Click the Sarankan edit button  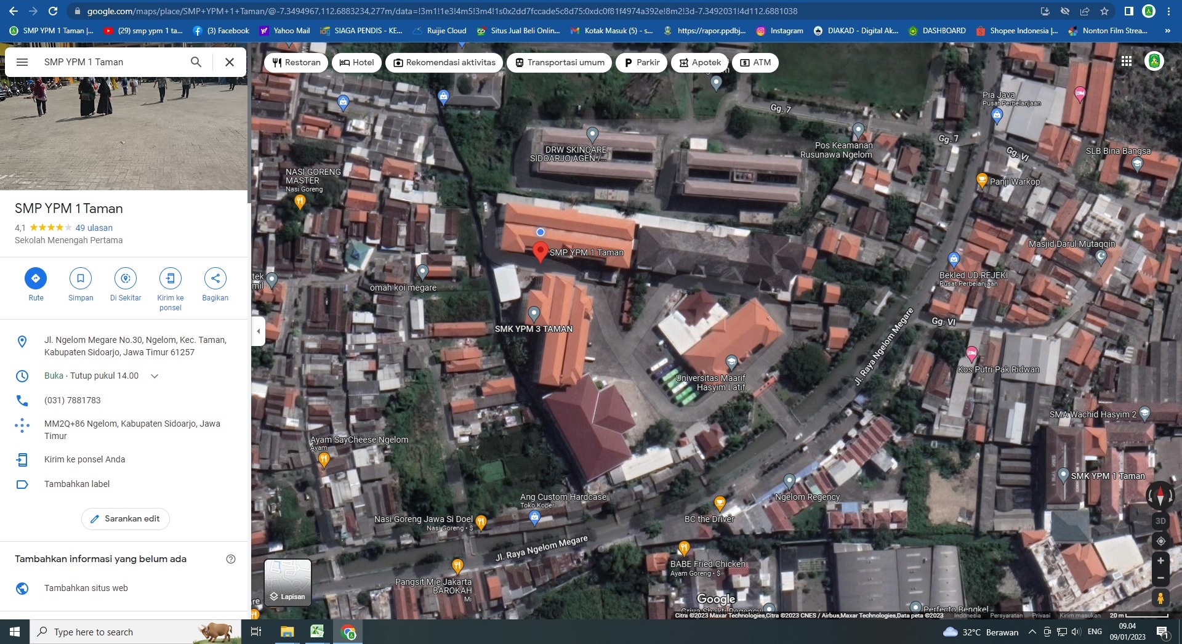(x=126, y=519)
